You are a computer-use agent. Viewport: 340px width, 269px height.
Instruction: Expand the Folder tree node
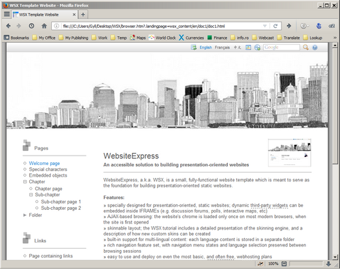(x=24, y=215)
